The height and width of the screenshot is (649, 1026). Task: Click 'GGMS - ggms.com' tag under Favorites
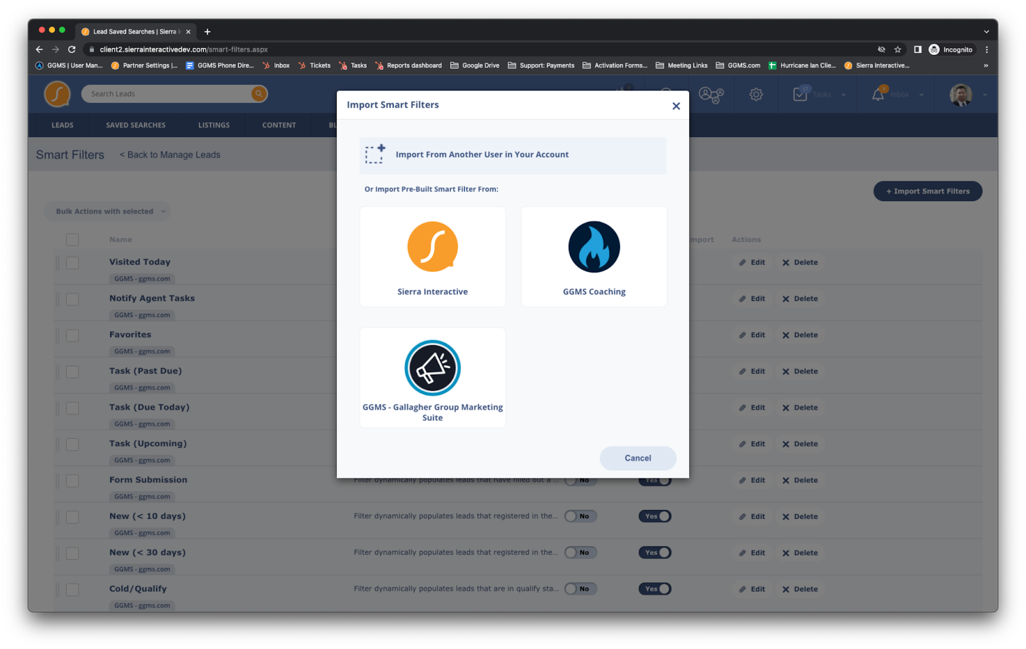tap(142, 352)
